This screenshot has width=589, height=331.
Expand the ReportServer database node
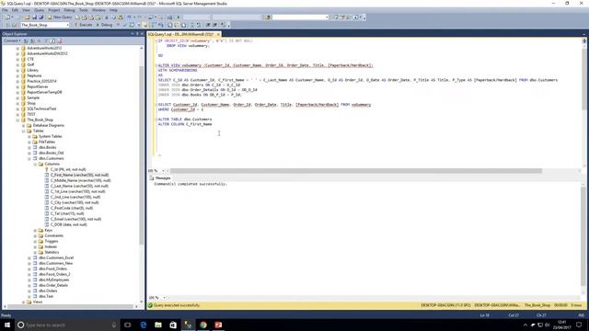17,86
